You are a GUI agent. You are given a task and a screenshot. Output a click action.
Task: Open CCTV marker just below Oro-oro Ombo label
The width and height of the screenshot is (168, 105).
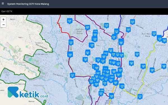92,45
